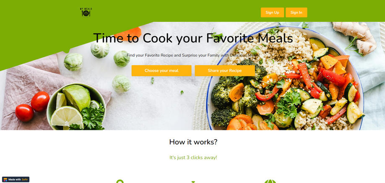Click the middle green icon at page bottom
The width and height of the screenshot is (385, 183).
[x=193, y=182]
